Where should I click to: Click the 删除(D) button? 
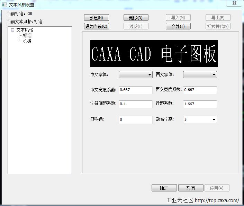(136, 18)
